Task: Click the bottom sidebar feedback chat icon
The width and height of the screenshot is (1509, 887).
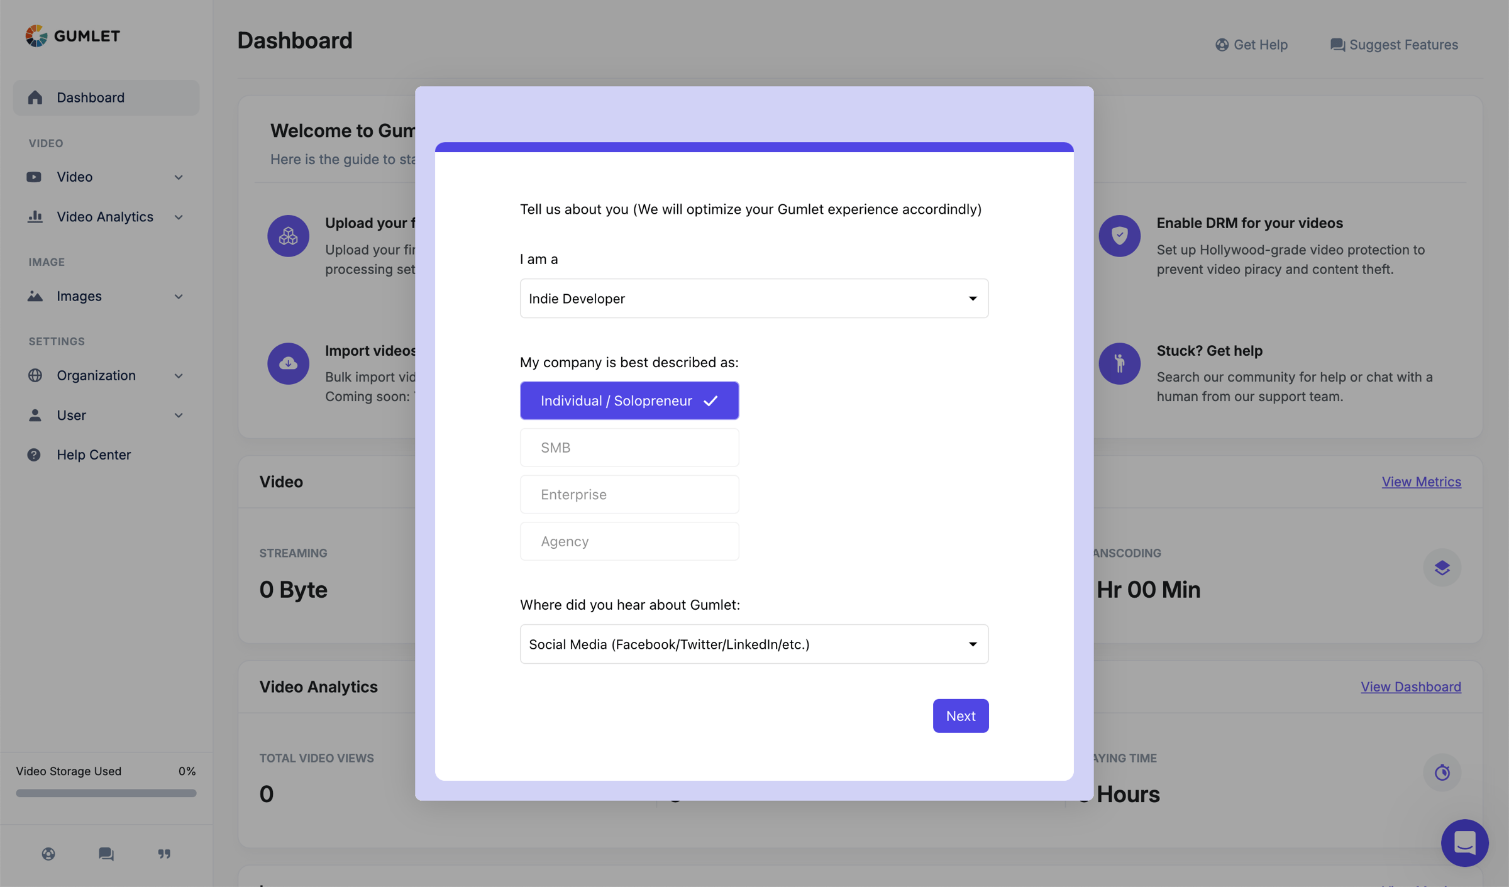Action: tap(106, 854)
